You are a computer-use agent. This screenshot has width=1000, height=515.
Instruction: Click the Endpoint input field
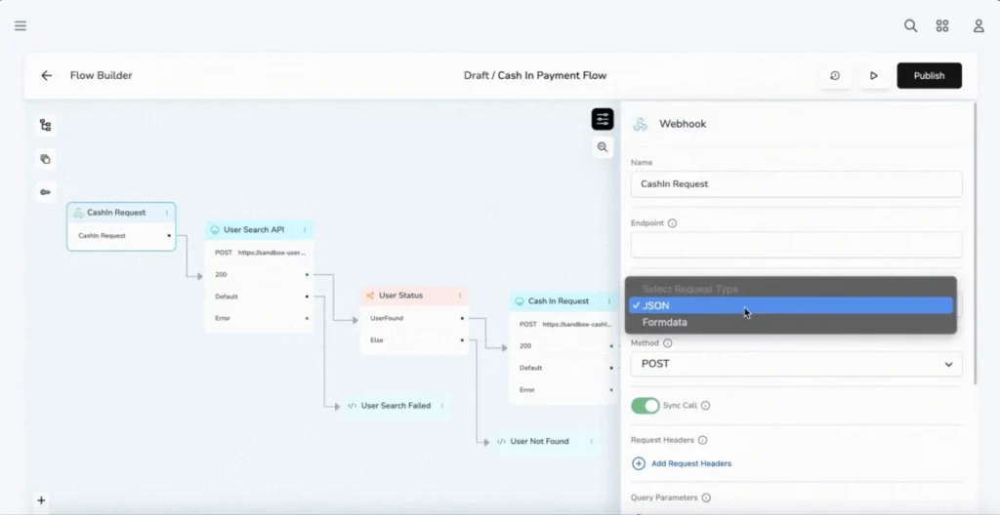click(x=796, y=245)
